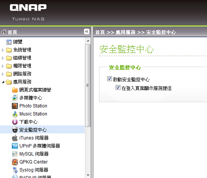The image size is (207, 178).
Task: Select the 系統管理 tree label
Action: coord(22,50)
